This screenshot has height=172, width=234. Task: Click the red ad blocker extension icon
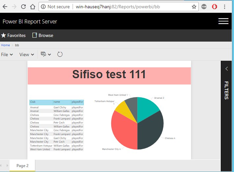(x=215, y=7)
